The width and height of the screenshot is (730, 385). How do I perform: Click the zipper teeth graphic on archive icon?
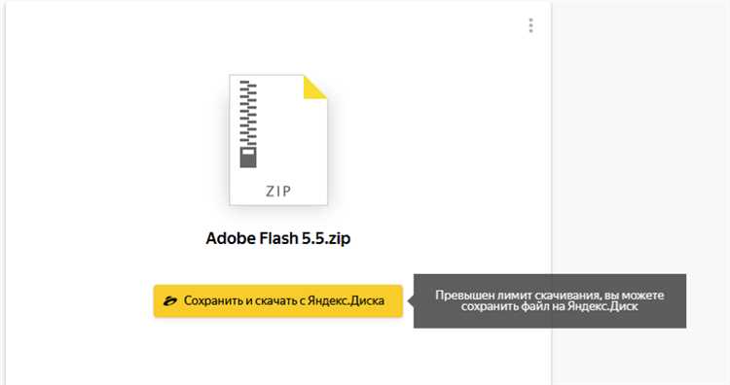[248, 113]
